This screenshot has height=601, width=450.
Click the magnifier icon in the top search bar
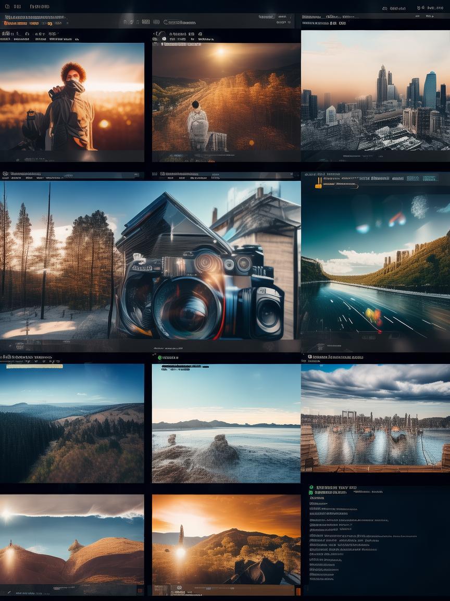(166, 22)
